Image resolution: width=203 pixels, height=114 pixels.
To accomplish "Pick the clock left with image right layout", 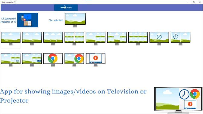I will [180, 39].
